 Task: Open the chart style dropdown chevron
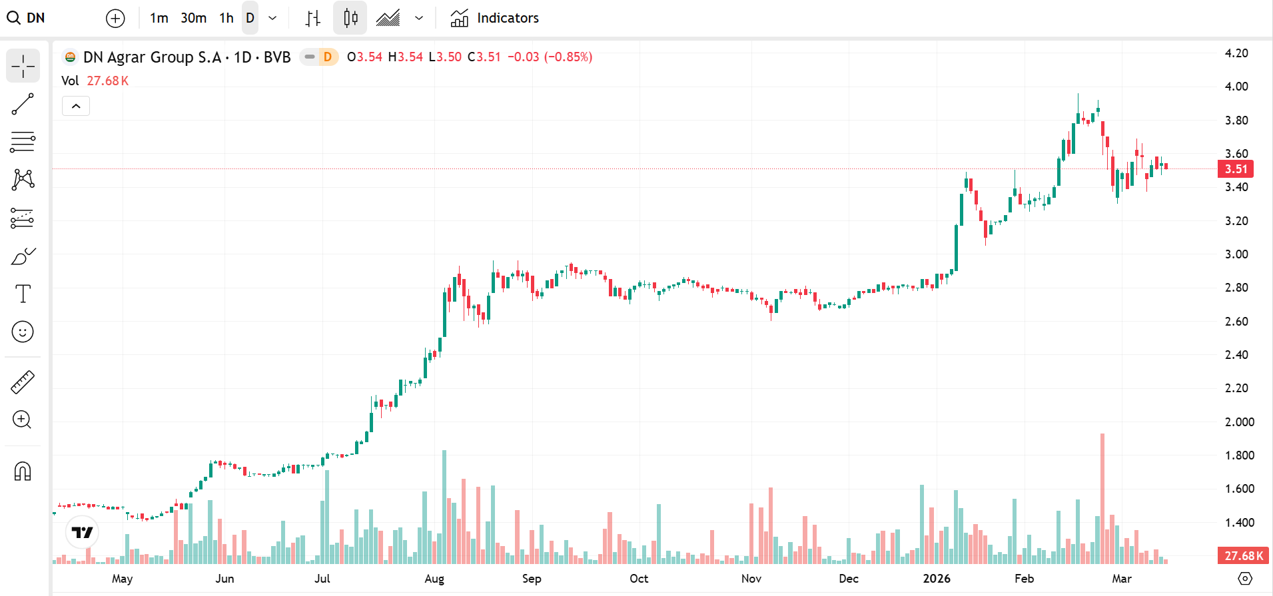point(419,18)
